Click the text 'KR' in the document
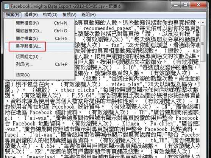This screenshot has width=211, height=158. coord(38,152)
